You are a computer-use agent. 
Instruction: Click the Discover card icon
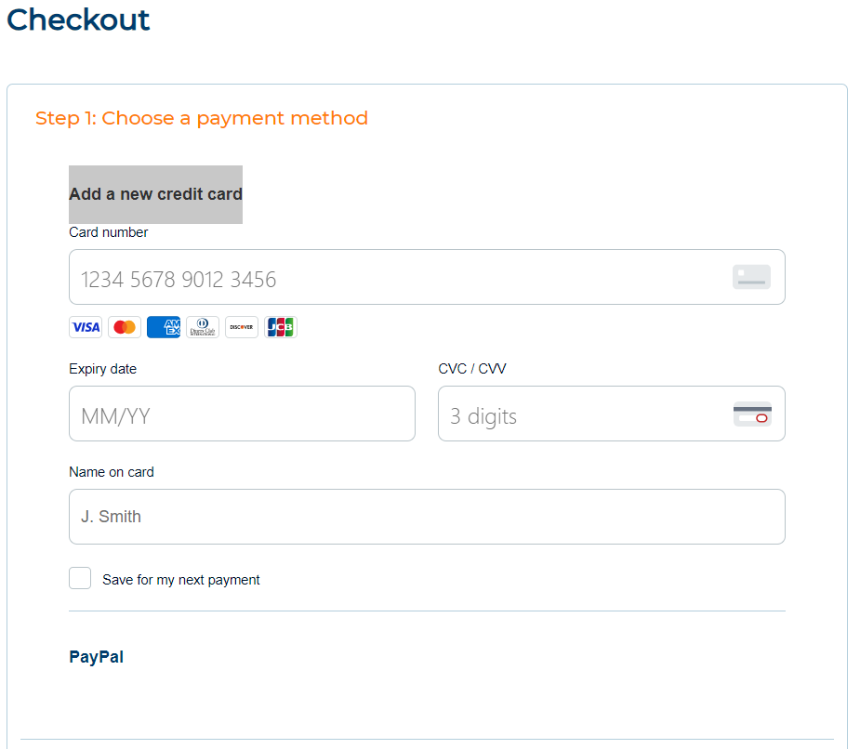(241, 326)
